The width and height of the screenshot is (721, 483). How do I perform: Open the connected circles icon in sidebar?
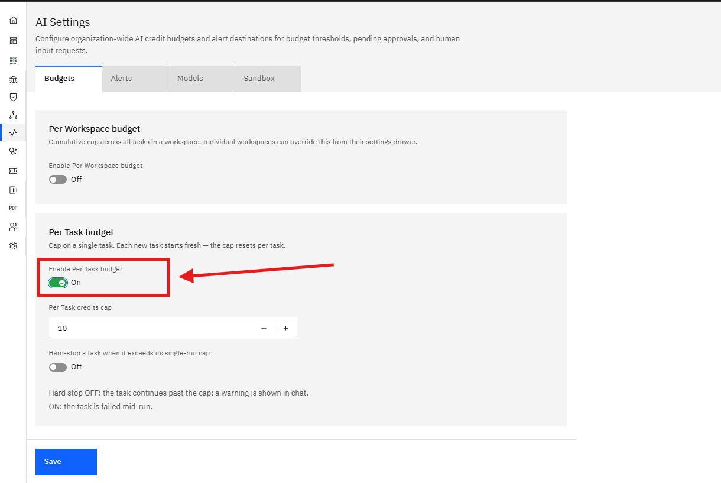point(13,152)
